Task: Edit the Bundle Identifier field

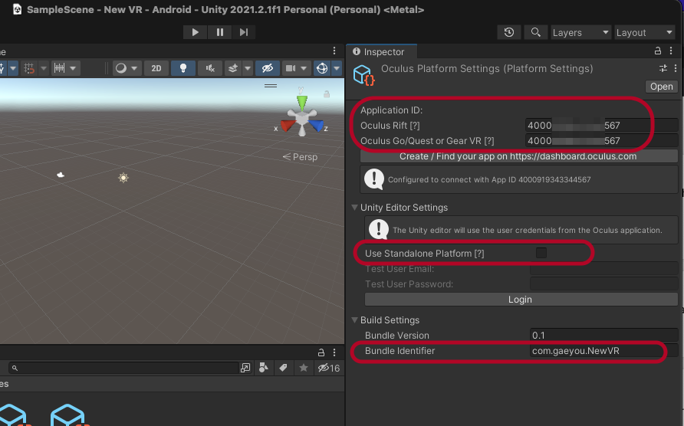Action: pos(603,351)
